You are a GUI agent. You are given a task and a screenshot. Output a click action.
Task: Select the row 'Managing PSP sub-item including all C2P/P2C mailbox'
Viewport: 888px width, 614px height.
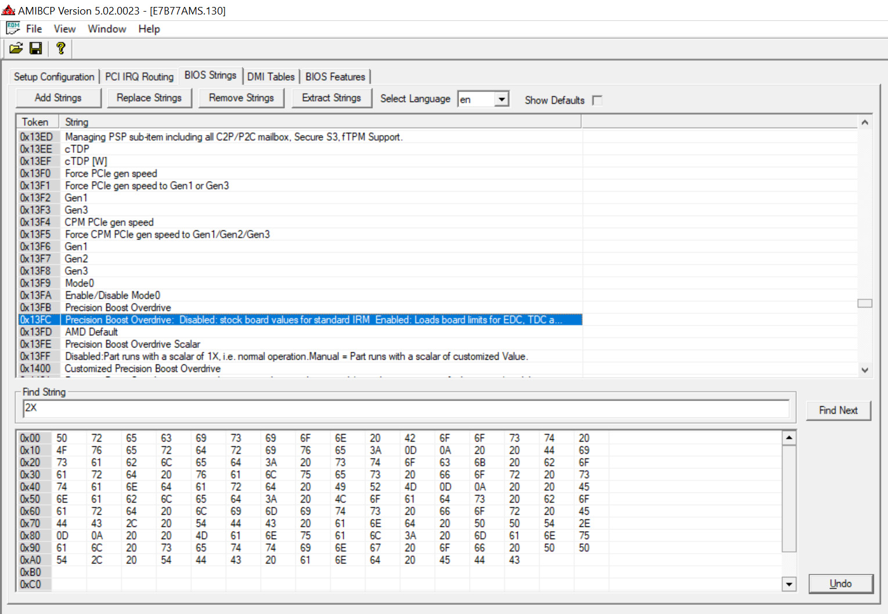click(x=300, y=137)
